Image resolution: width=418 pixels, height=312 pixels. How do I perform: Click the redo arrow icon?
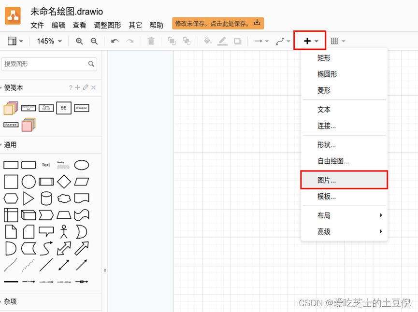coord(130,41)
